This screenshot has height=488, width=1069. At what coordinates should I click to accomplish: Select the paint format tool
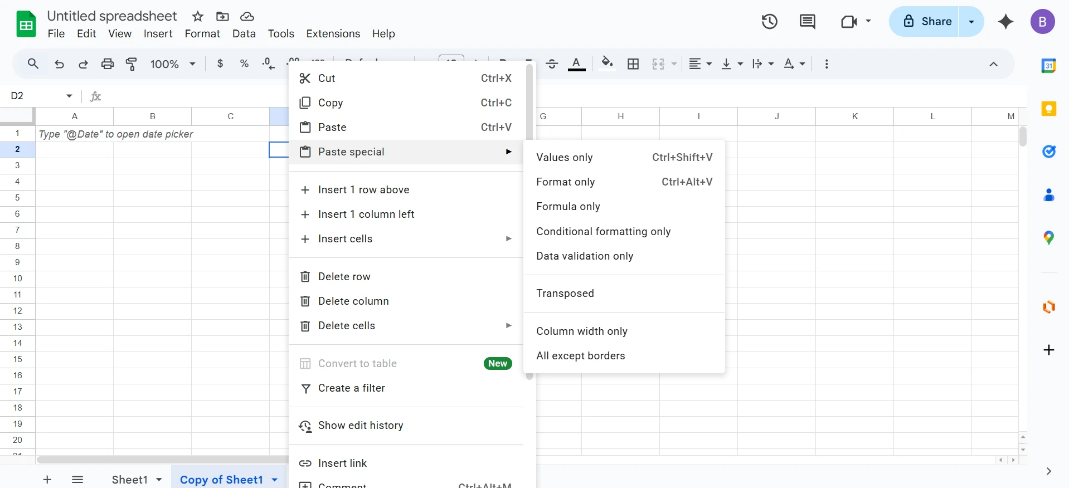click(x=132, y=64)
